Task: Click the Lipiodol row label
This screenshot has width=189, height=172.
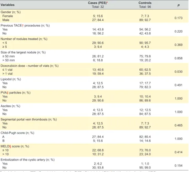Action: pyautogui.click(x=11, y=79)
